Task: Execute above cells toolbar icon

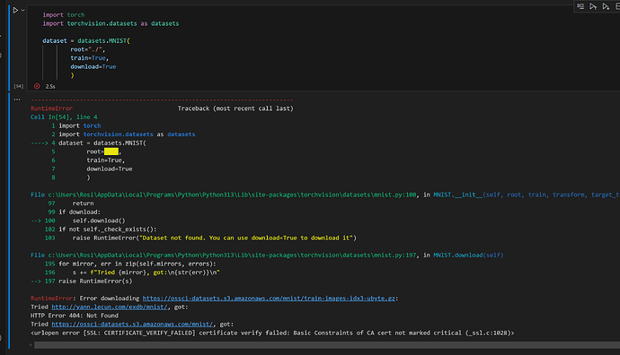Action: tap(593, 6)
